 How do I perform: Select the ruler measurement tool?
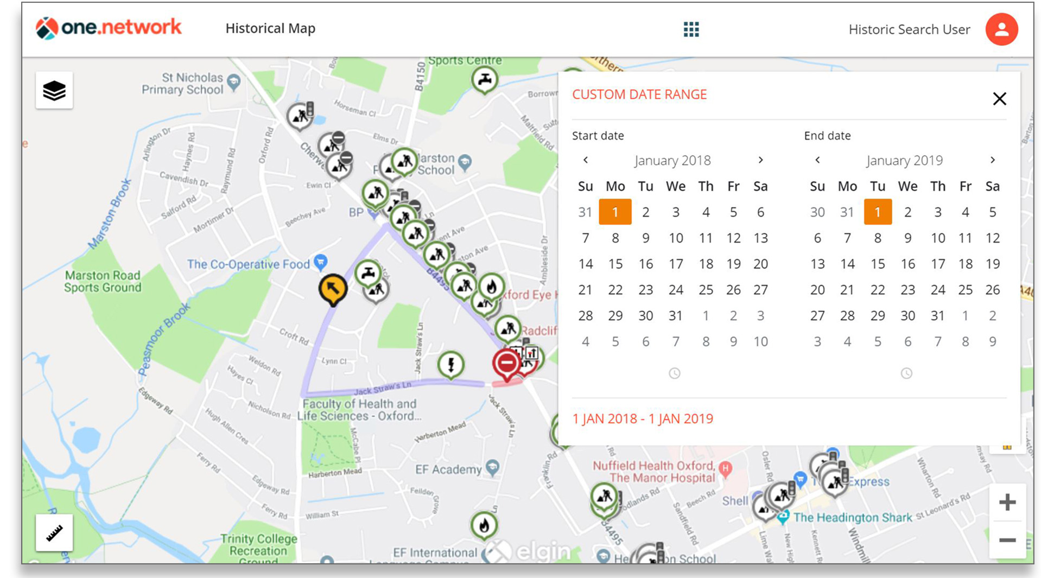coord(54,533)
